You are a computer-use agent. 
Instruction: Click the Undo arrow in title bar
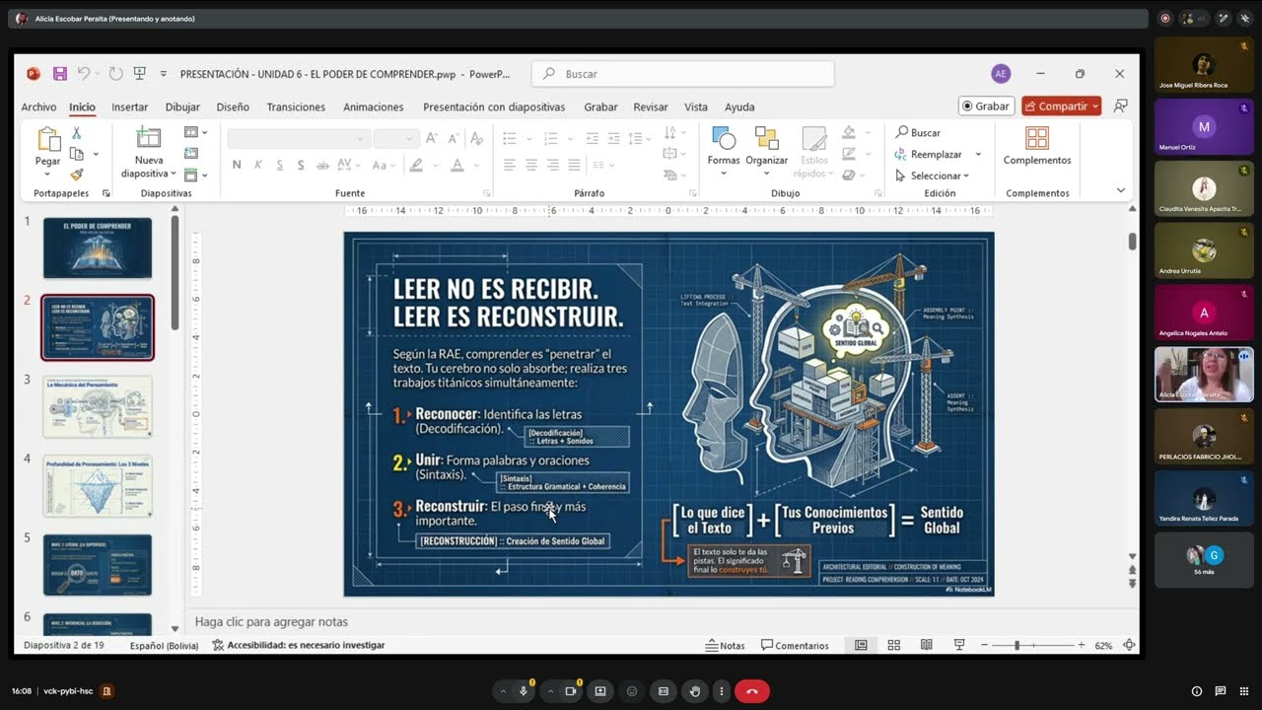click(85, 74)
